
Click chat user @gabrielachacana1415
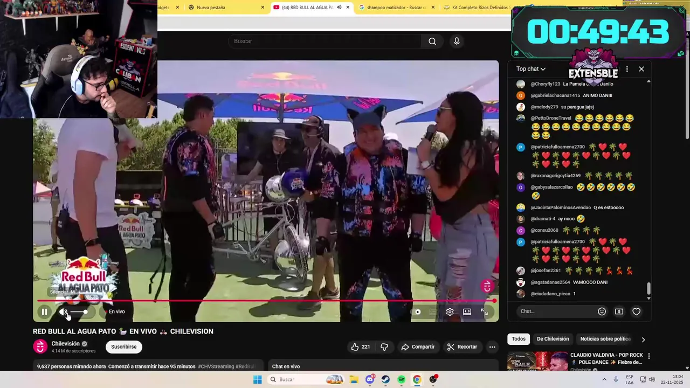(555, 95)
